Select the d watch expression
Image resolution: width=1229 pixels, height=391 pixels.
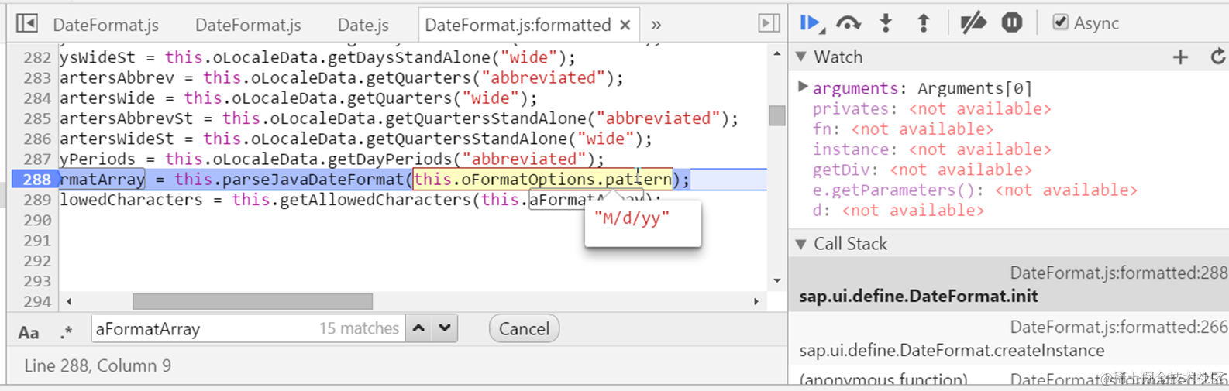coord(898,210)
